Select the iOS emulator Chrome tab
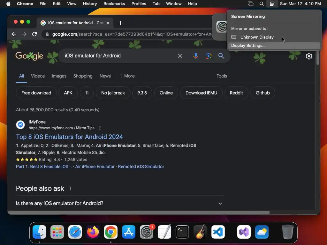 click(x=75, y=23)
